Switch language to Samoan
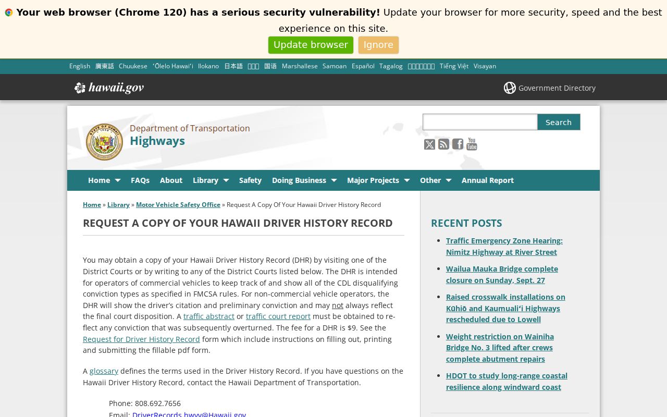The image size is (667, 417). pyautogui.click(x=335, y=66)
